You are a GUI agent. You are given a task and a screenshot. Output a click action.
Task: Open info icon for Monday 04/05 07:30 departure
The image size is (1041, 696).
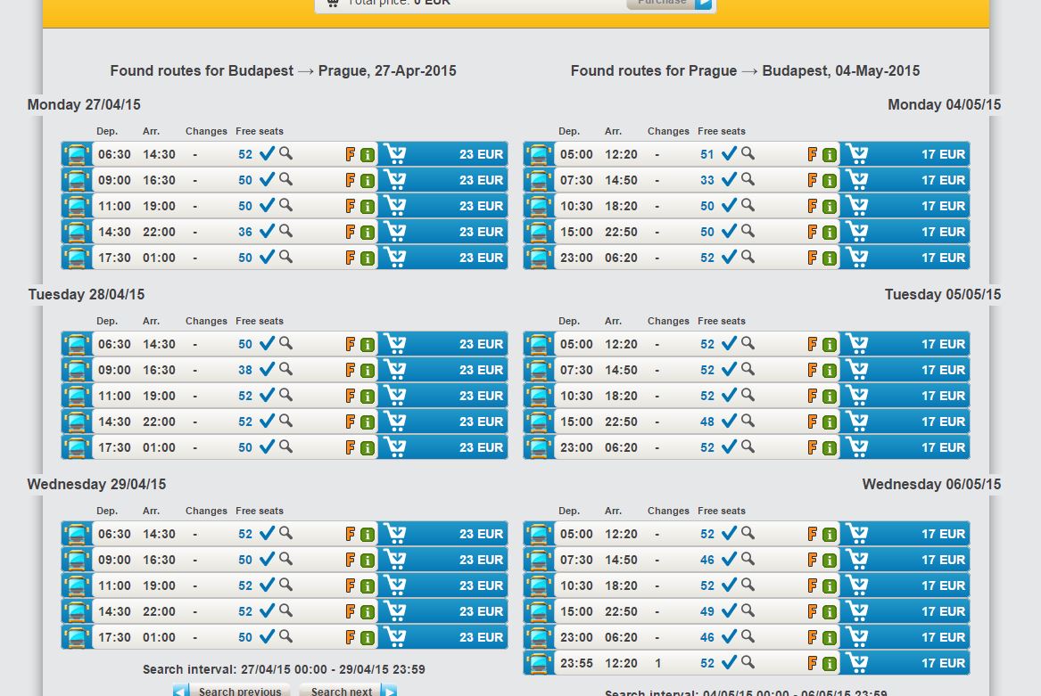830,181
